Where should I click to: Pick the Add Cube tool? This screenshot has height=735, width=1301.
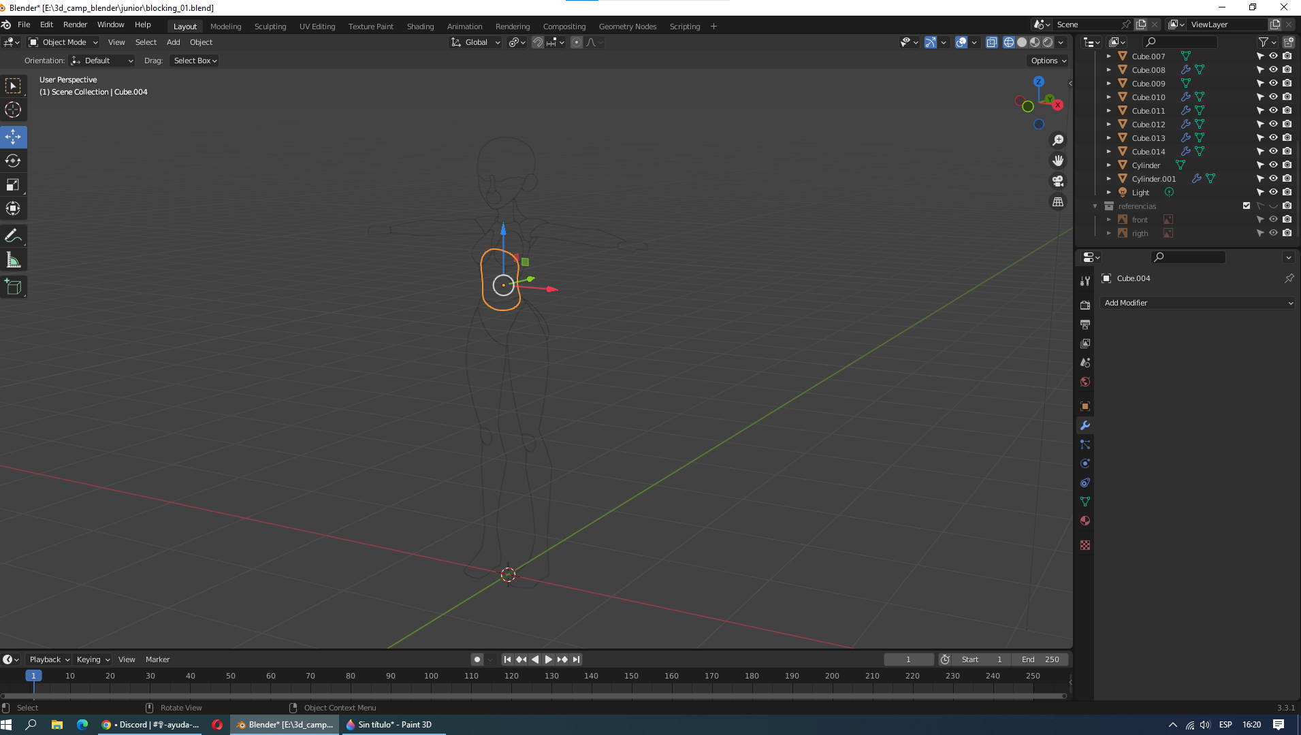click(13, 287)
